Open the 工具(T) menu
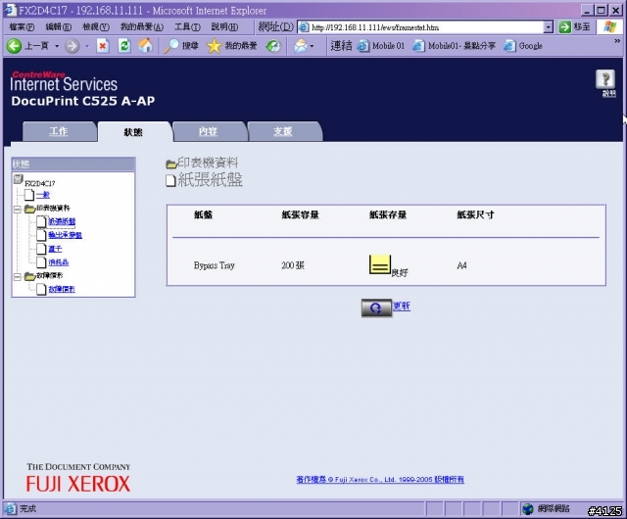 point(187,26)
